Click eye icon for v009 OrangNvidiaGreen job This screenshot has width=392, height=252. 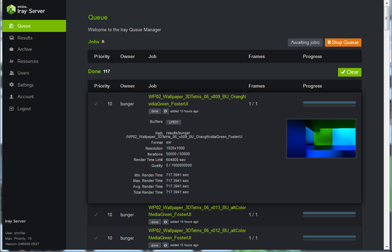click(x=166, y=111)
